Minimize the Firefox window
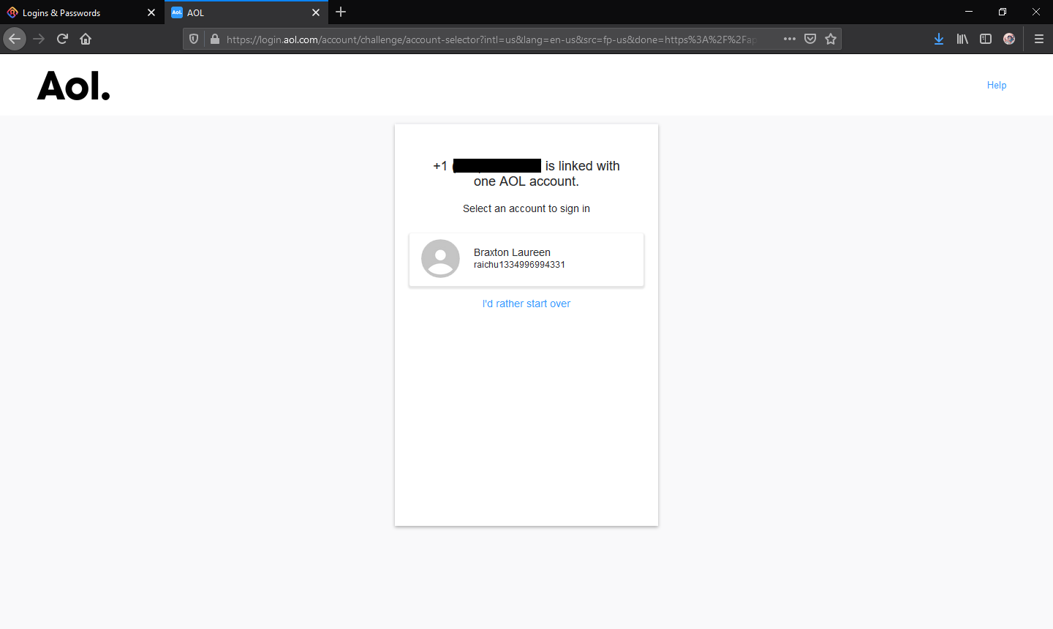Image resolution: width=1053 pixels, height=629 pixels. click(969, 12)
